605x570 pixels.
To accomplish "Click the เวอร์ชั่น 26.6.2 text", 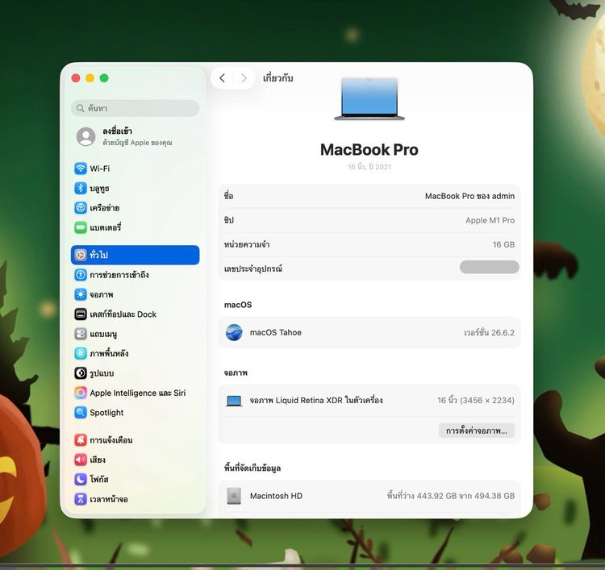I will [490, 332].
